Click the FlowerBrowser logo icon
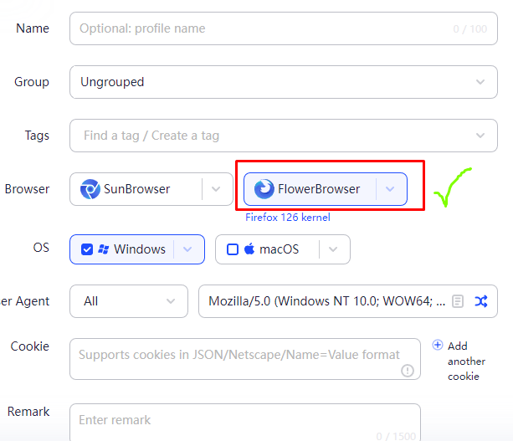 point(264,189)
